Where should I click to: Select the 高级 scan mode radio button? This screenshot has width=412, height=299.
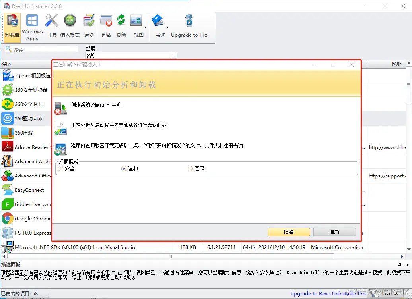pos(190,168)
